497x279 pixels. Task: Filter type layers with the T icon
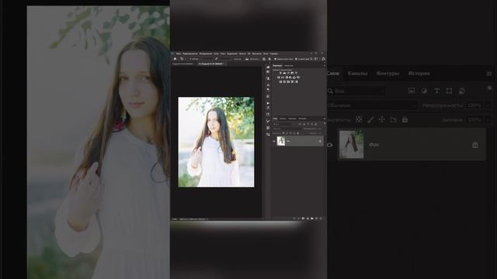click(x=436, y=91)
